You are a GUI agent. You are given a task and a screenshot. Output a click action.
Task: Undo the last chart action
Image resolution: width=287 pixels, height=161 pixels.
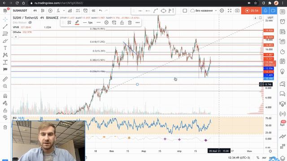point(100,11)
